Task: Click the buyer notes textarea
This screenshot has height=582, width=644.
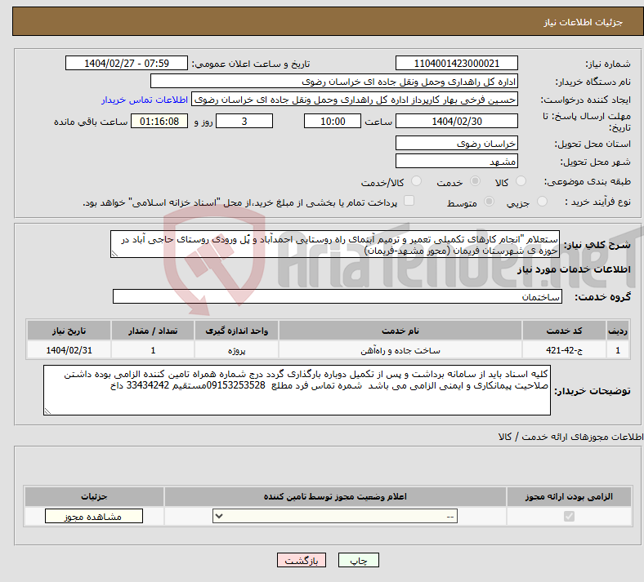Action: (297, 390)
